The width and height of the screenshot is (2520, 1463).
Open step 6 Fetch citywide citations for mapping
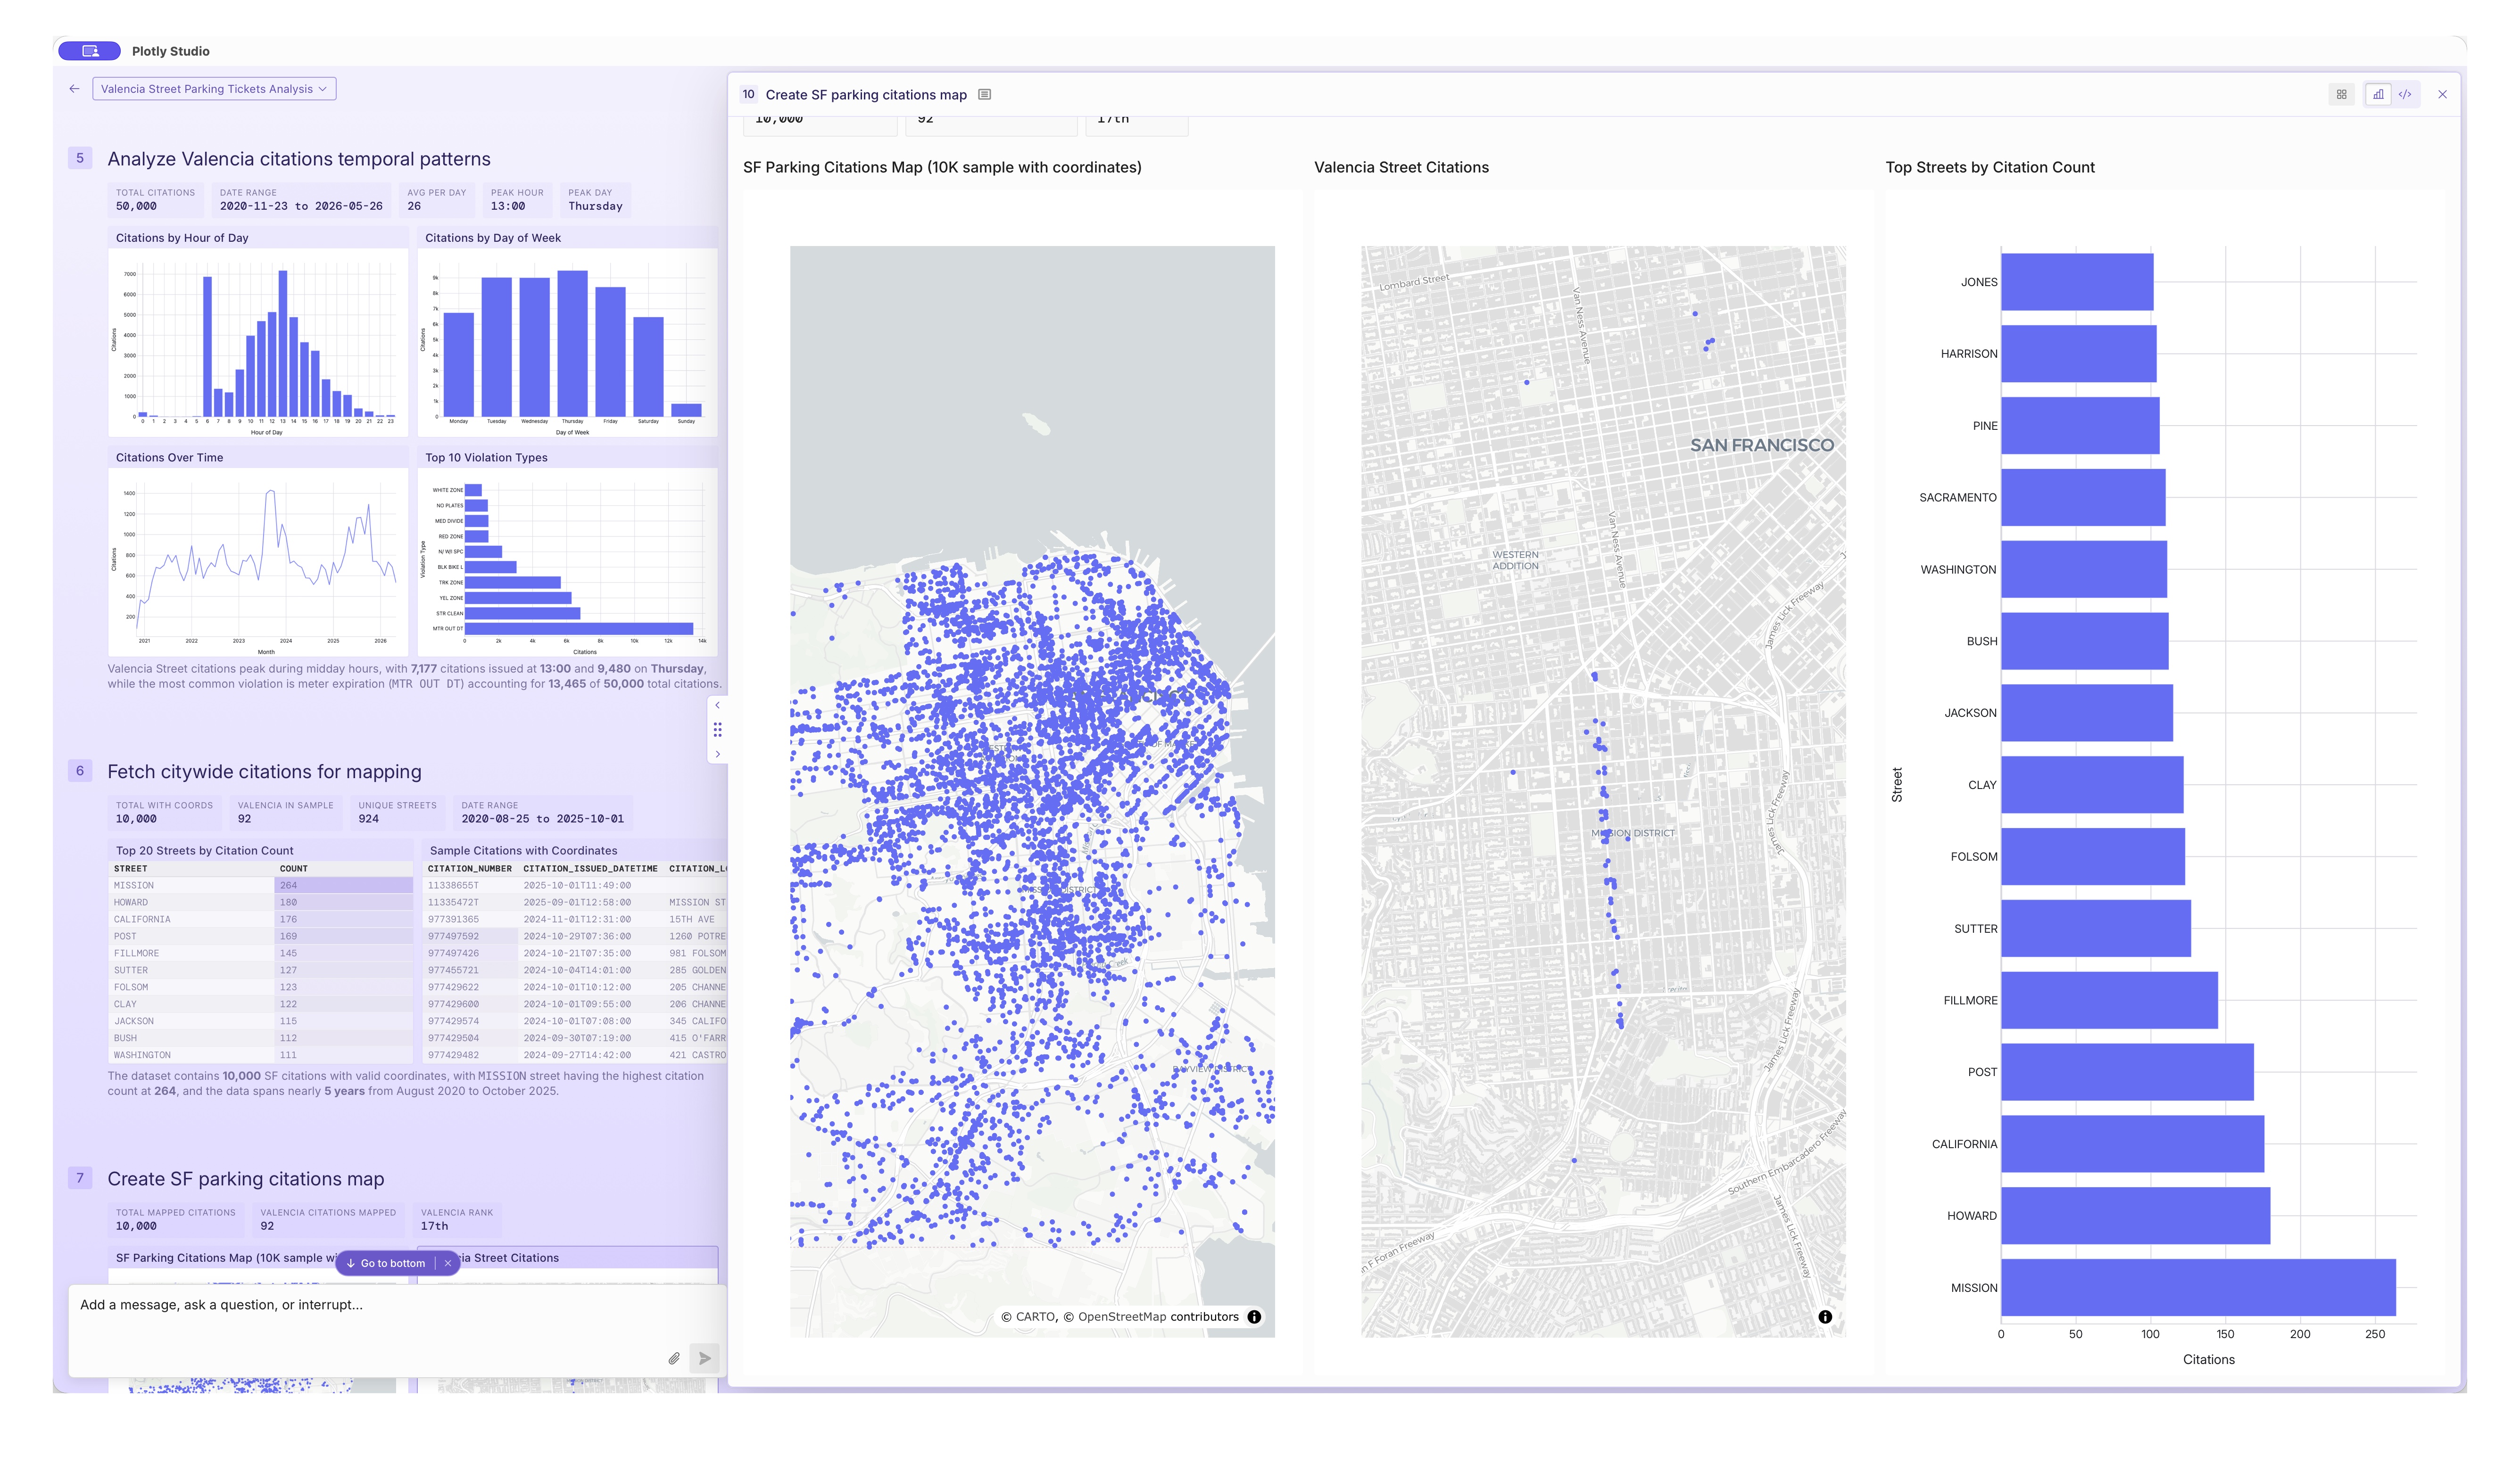click(265, 773)
